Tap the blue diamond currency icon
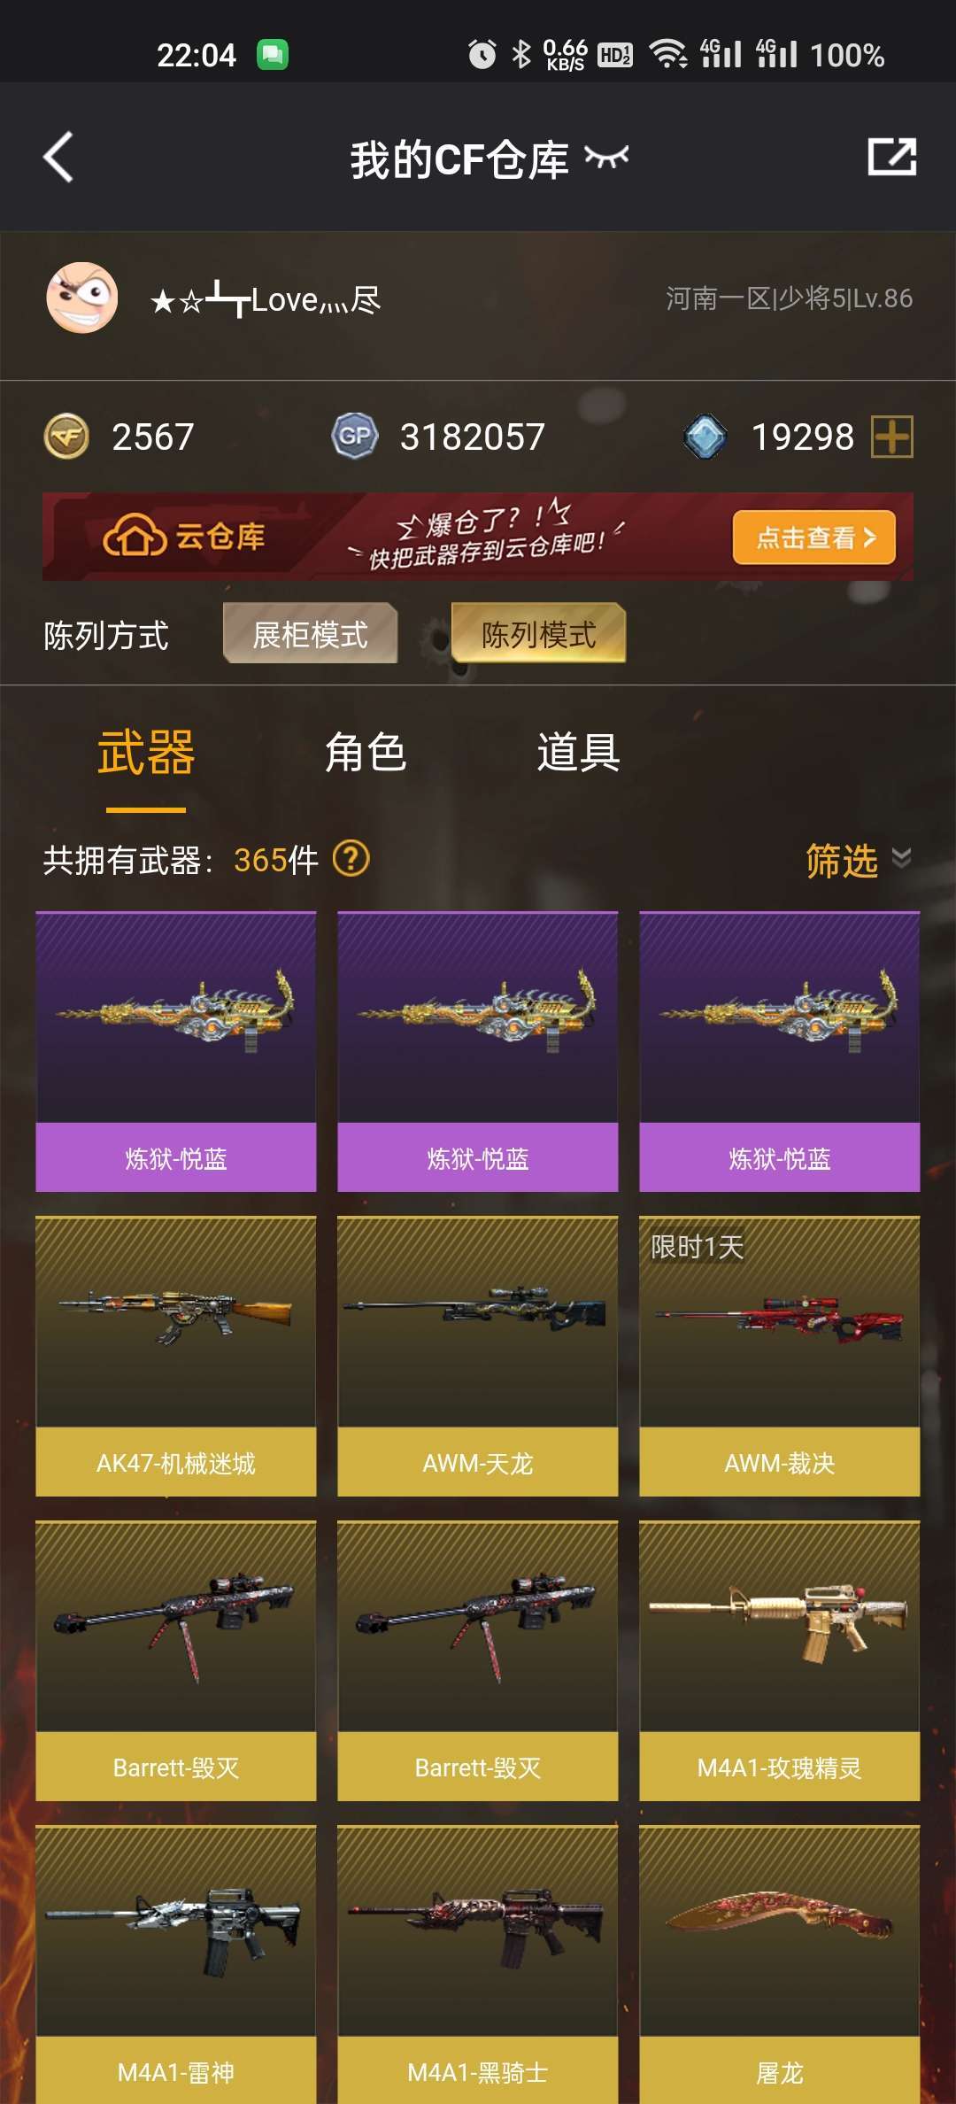 [705, 437]
